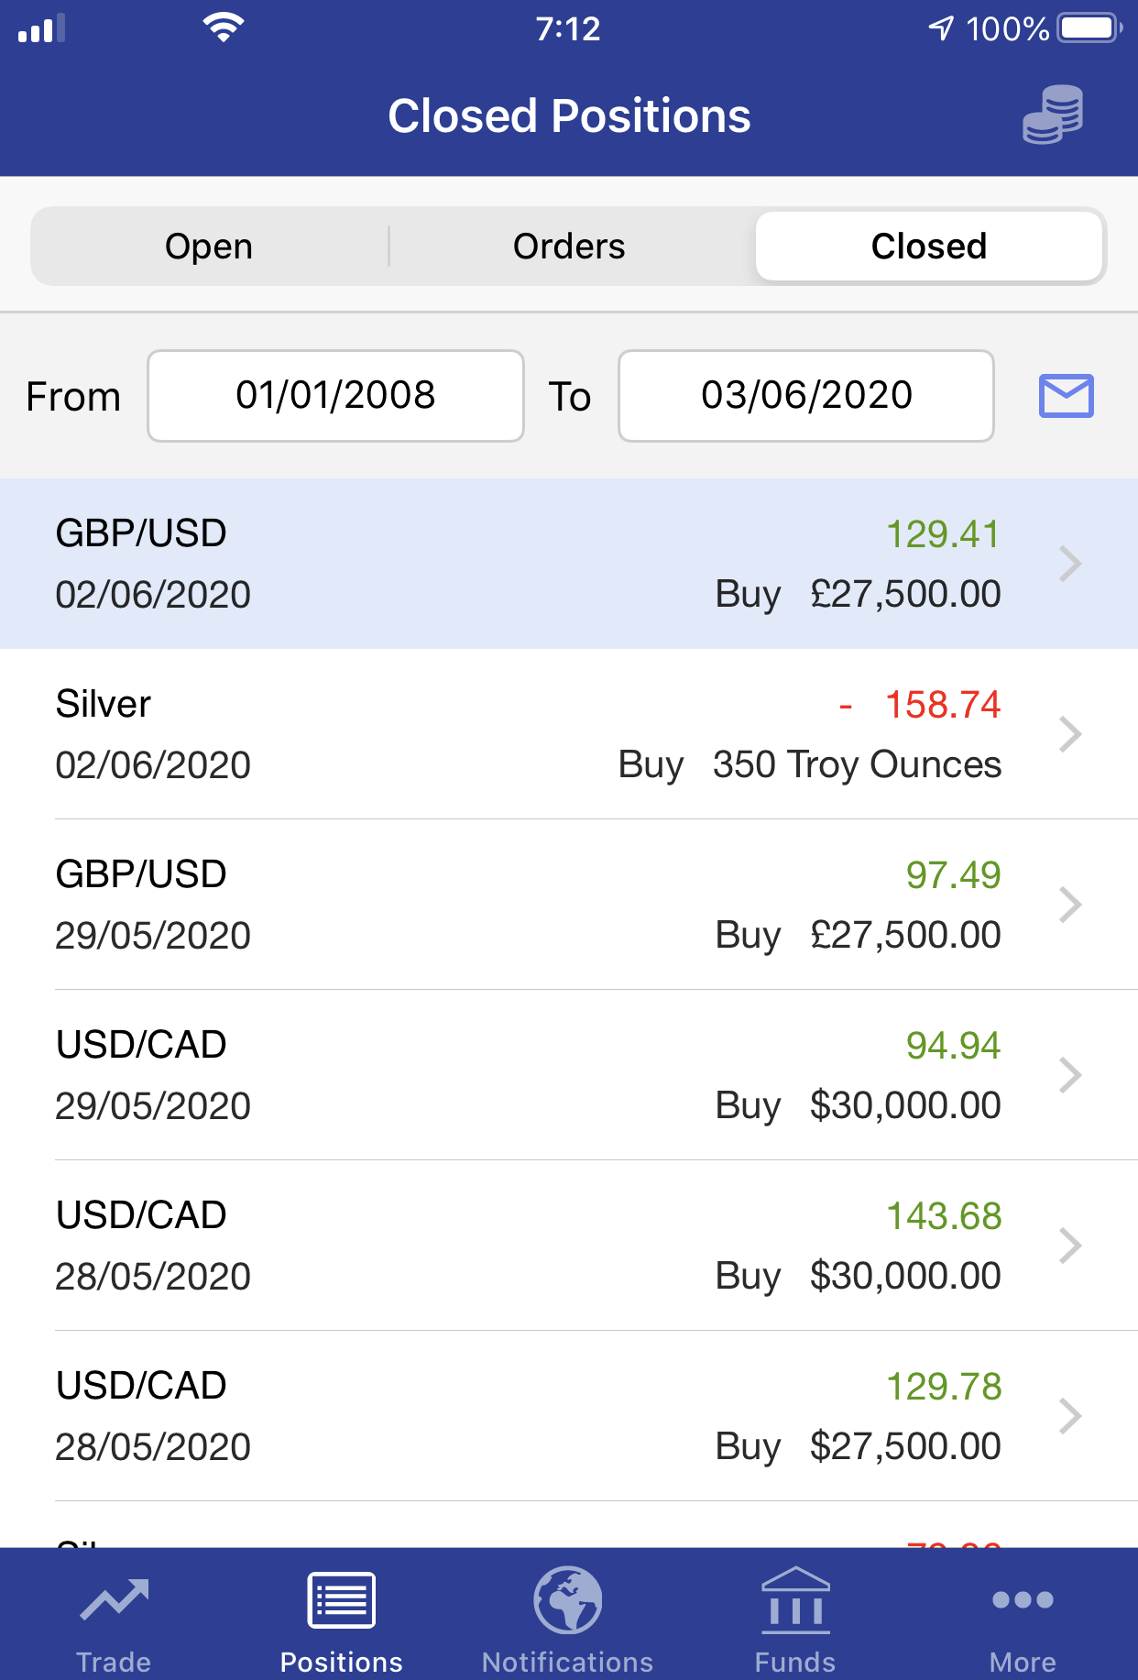Screen dimensions: 1138x1680
Task: Edit the From date 01/01/2008
Action: 335,396
